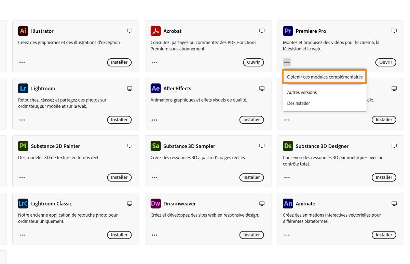Click the desktop icon on the Illustrator card
The height and width of the screenshot is (264, 410).
[129, 30]
